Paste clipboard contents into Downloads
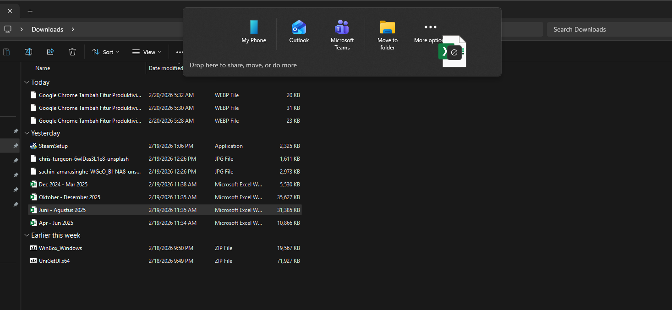The height and width of the screenshot is (310, 672). coord(7,52)
